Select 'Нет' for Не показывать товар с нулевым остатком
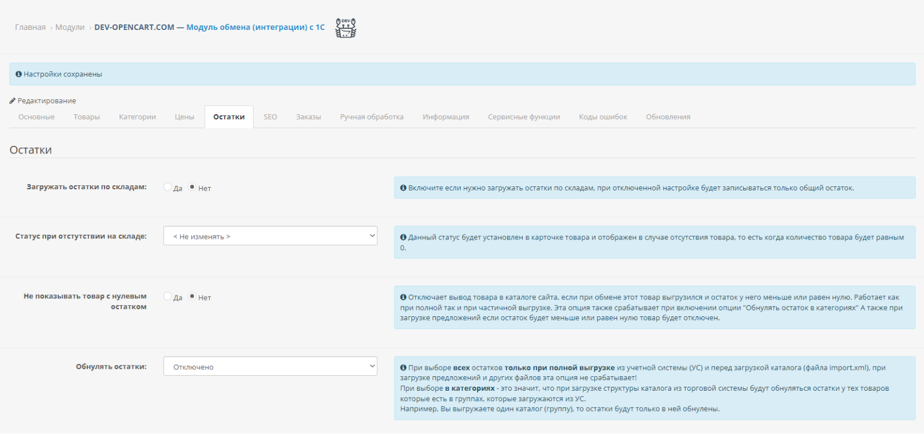 coord(192,296)
